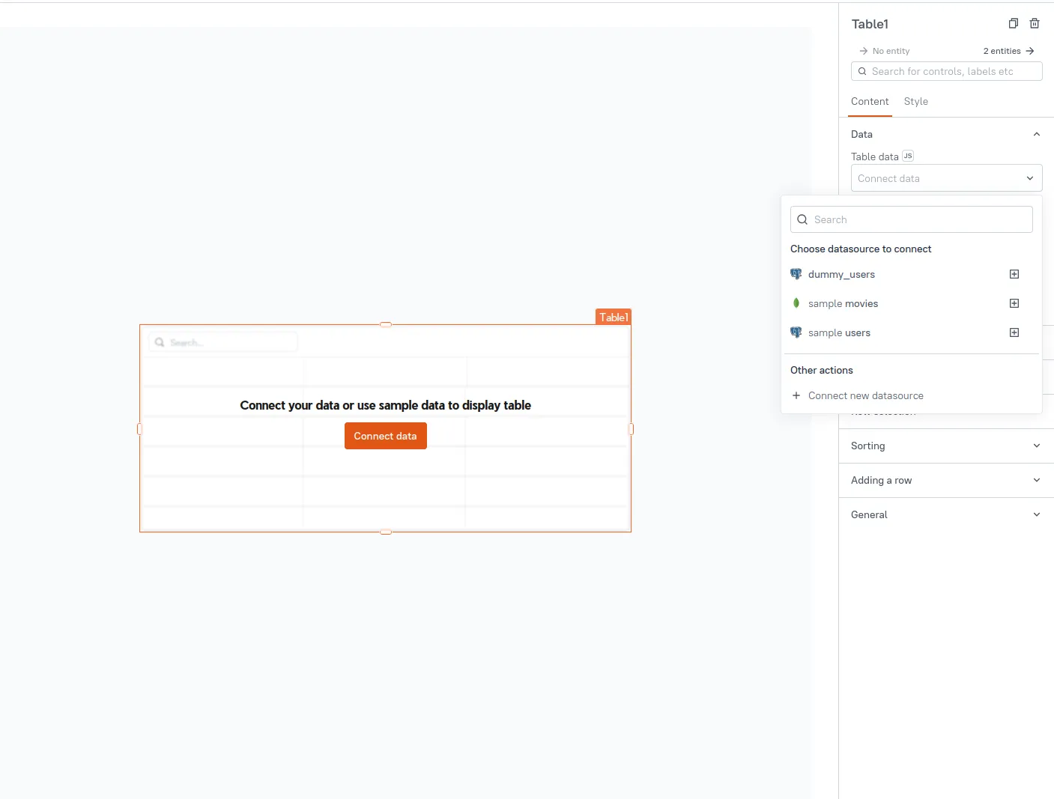
Task: Click the table widget's left resize handle
Action: pyautogui.click(x=139, y=429)
